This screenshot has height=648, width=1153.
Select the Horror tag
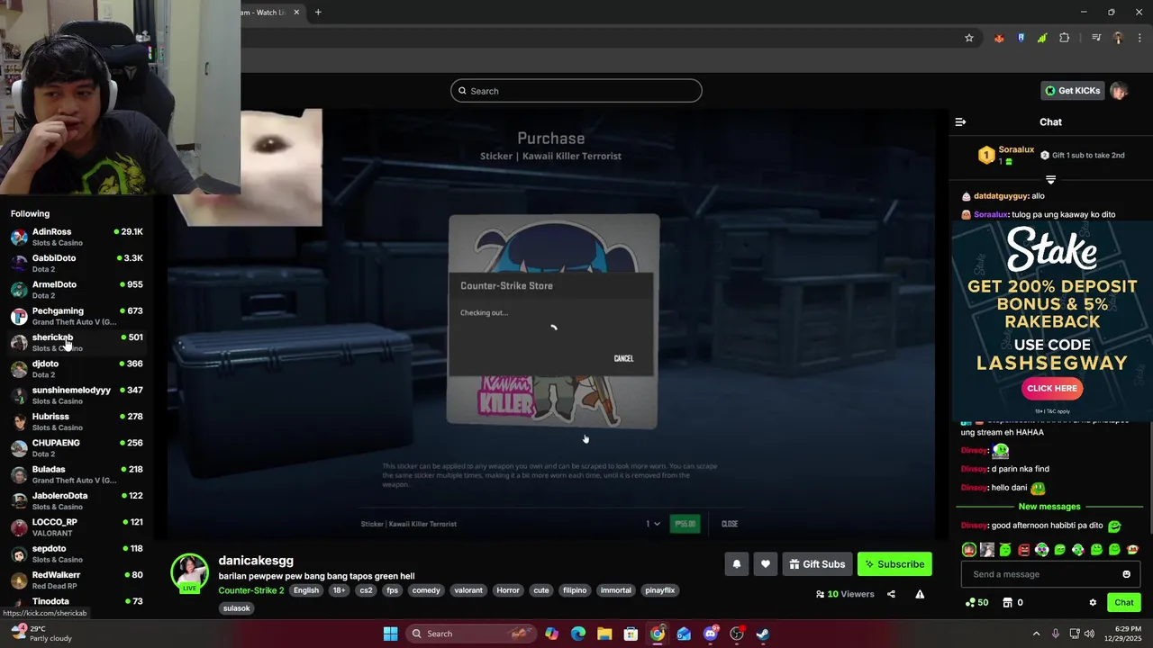(508, 590)
